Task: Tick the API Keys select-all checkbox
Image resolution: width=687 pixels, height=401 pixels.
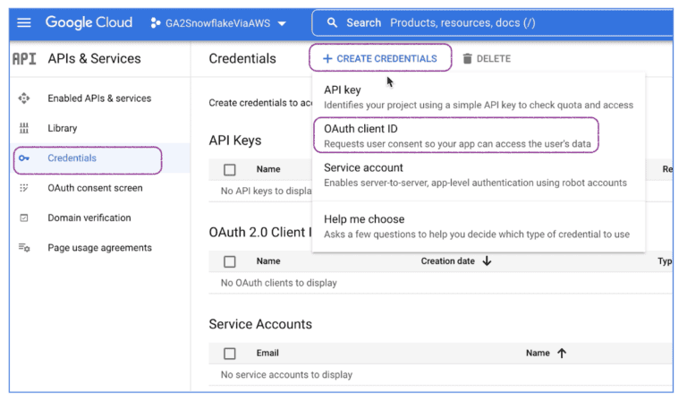Action: 230,169
